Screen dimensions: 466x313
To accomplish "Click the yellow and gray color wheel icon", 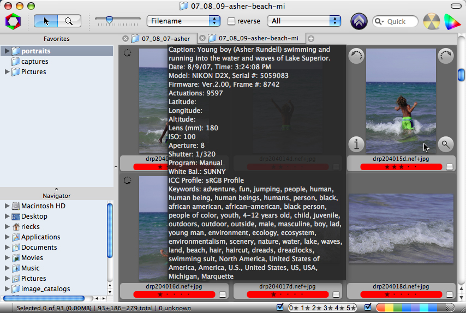I will (431, 21).
